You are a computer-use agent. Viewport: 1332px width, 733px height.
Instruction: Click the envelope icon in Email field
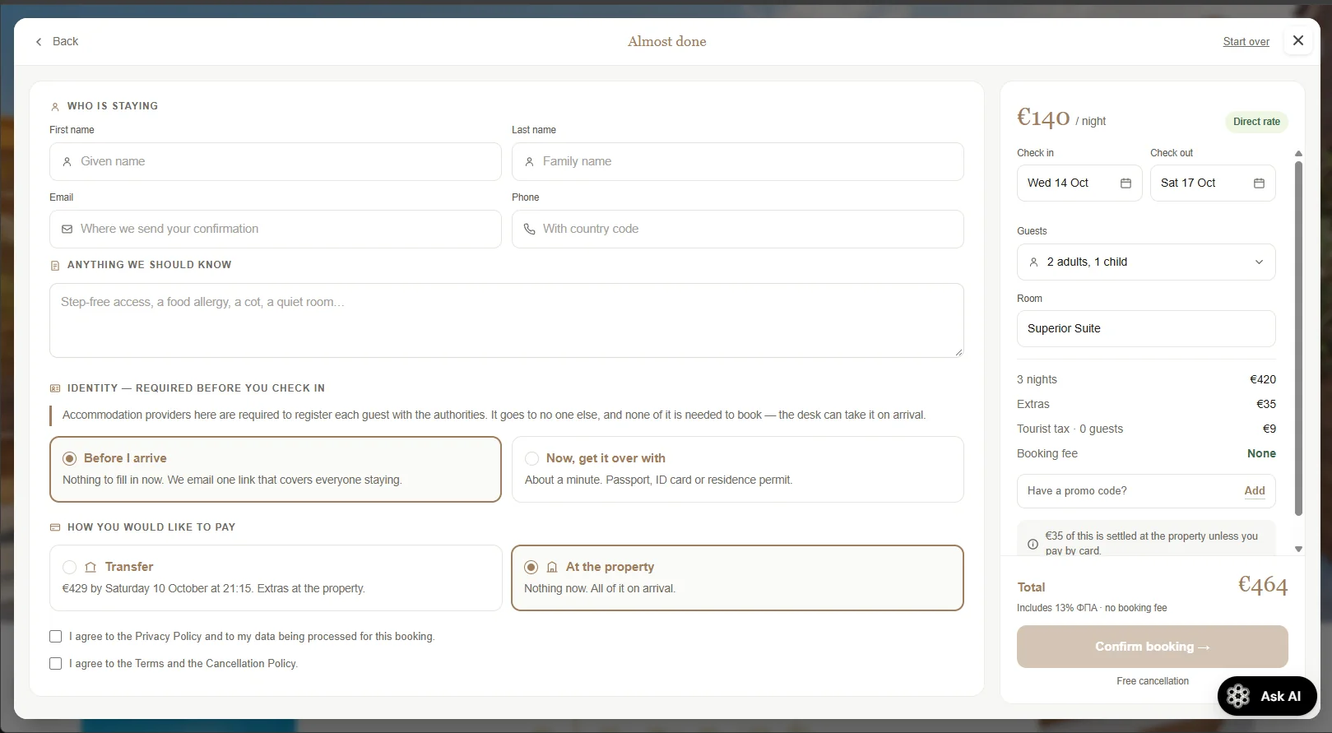tap(67, 230)
